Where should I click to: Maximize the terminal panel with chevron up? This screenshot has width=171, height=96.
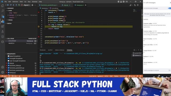pos(138,50)
